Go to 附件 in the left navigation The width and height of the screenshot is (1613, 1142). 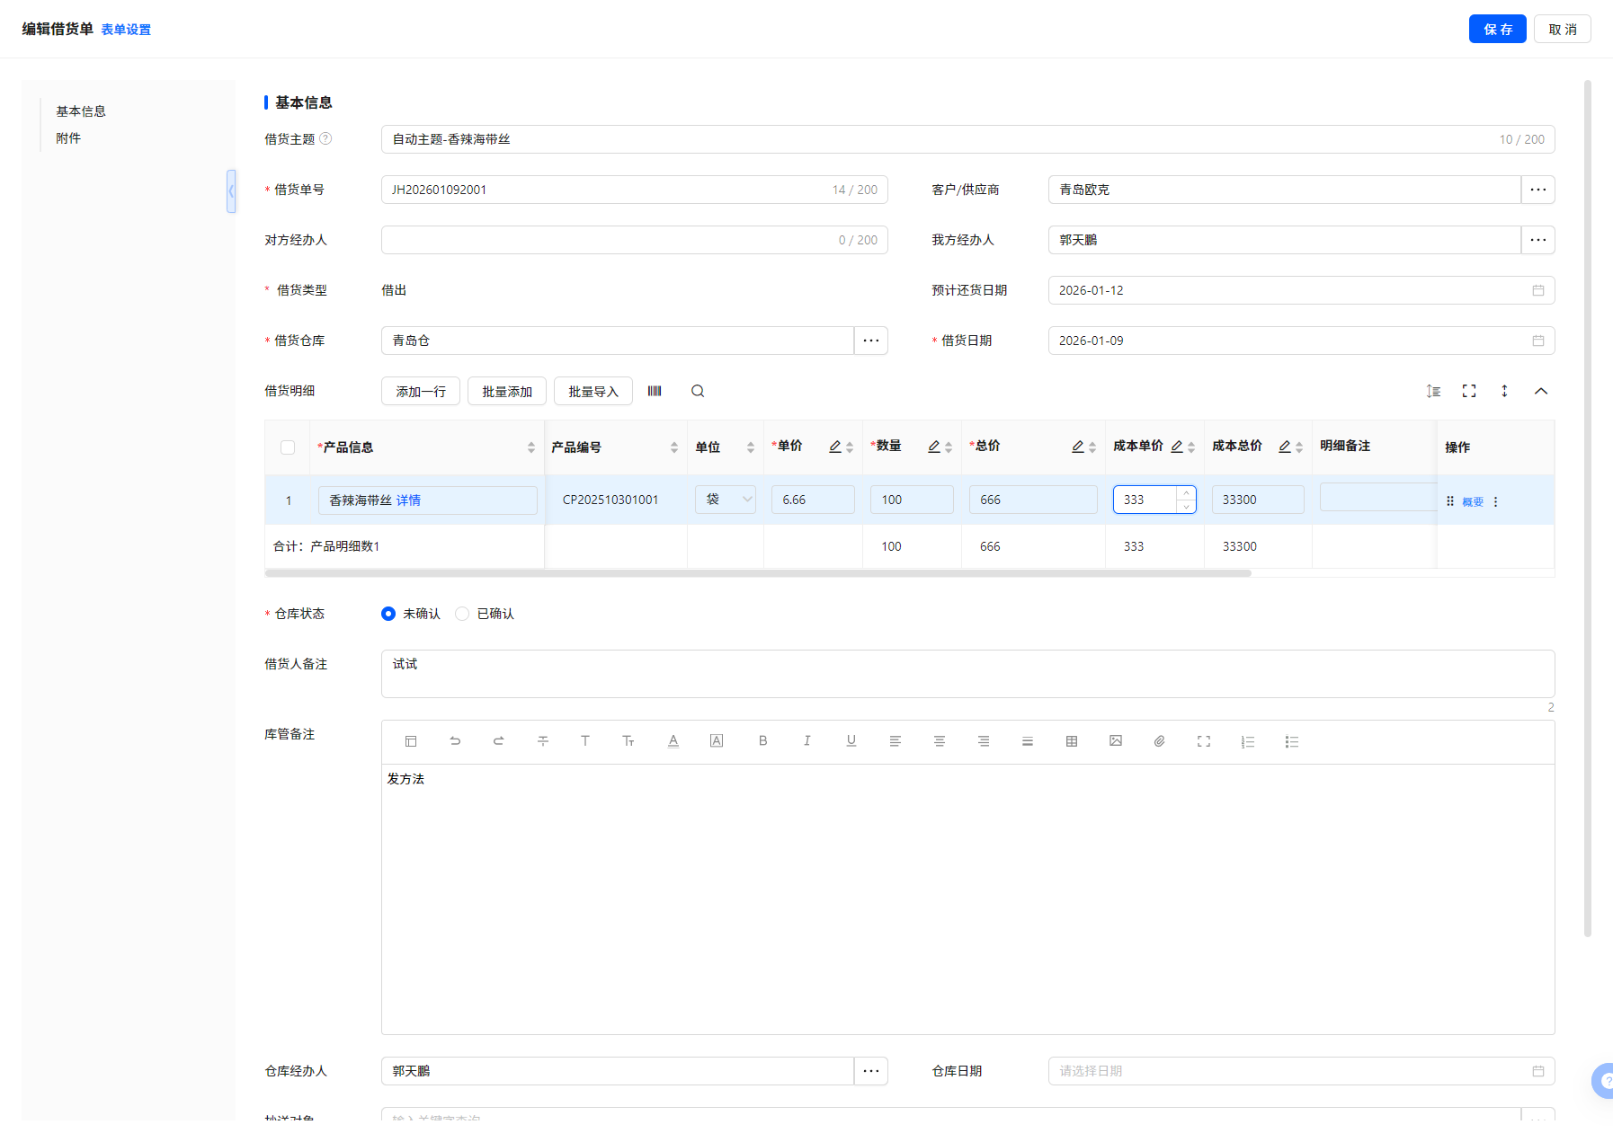tap(68, 138)
